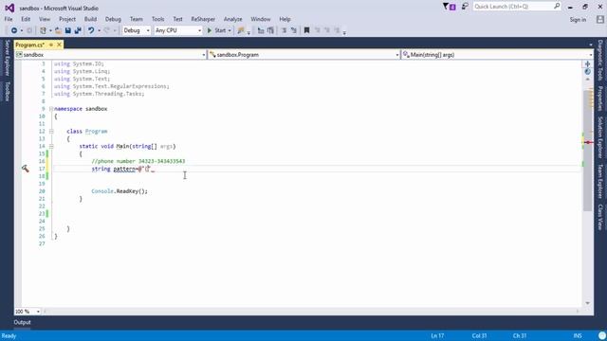The height and width of the screenshot is (341, 607).
Task: Collapse the class Program block
Action: coord(51,132)
